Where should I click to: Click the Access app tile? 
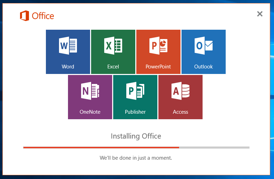180,97
